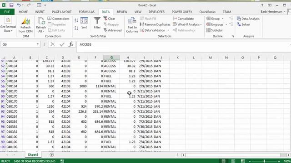Zoom out with minus button
Viewport: 291px width, 163px height.
pos(250,161)
